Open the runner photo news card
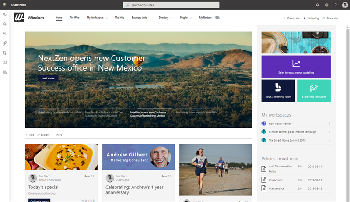 pos(216,170)
